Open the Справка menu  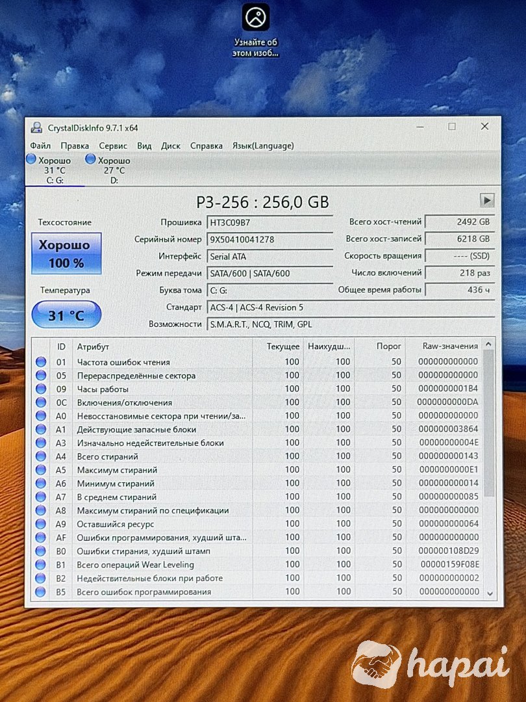[207, 146]
